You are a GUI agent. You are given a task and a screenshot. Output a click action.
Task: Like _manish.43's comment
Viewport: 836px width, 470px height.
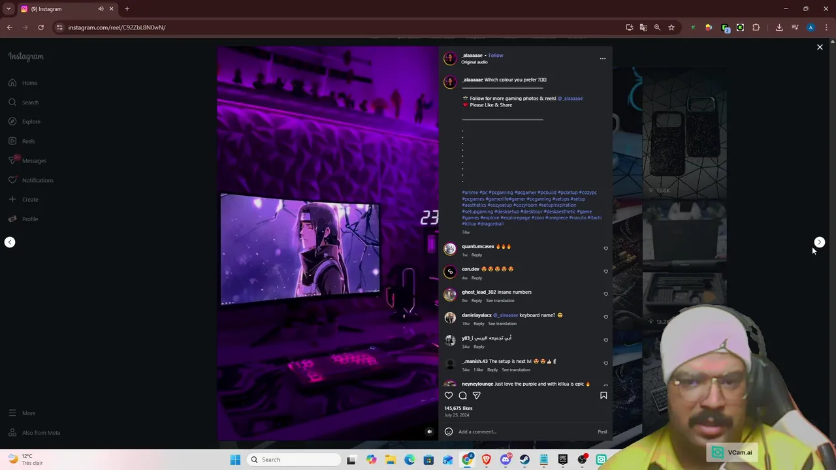(605, 363)
